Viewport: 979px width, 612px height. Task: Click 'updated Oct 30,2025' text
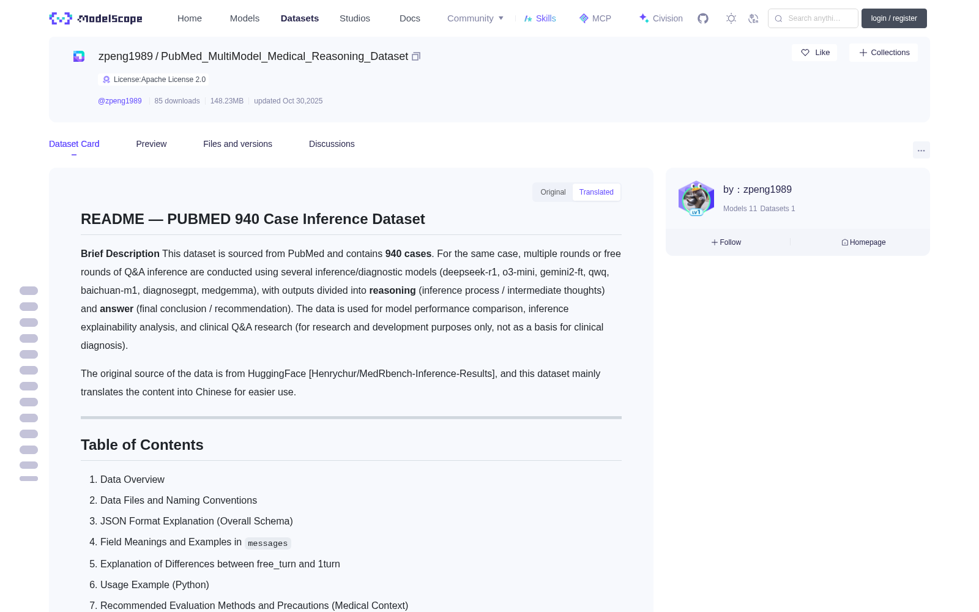pos(288,101)
